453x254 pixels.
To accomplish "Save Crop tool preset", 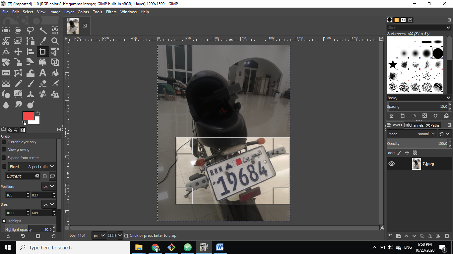I will (x=8, y=236).
